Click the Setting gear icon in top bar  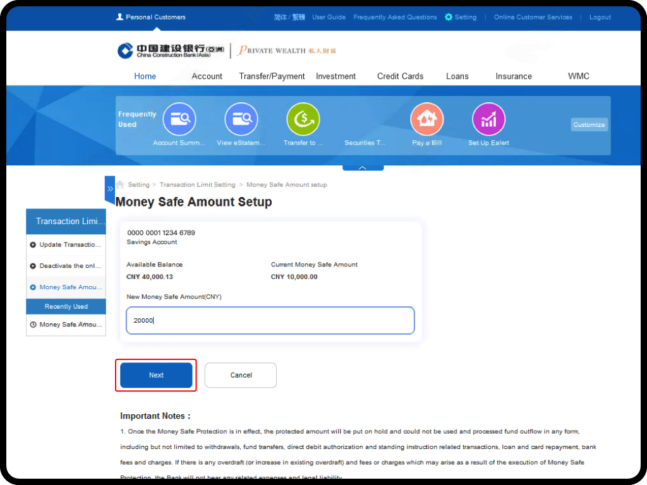449,17
